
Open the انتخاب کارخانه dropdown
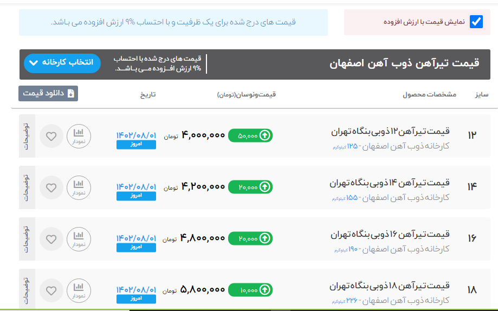(62, 63)
